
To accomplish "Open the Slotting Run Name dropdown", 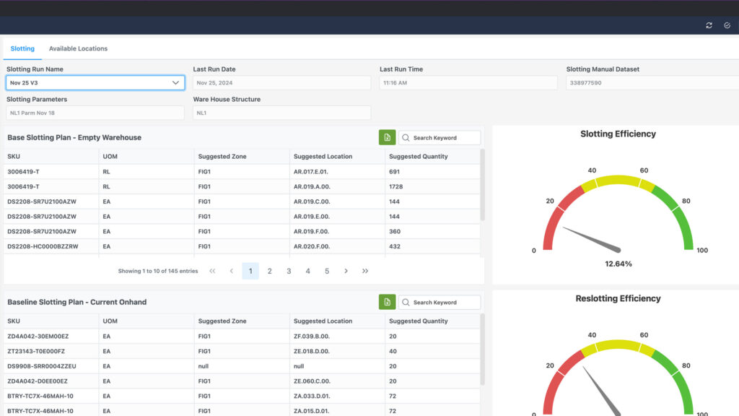I will 95,83.
